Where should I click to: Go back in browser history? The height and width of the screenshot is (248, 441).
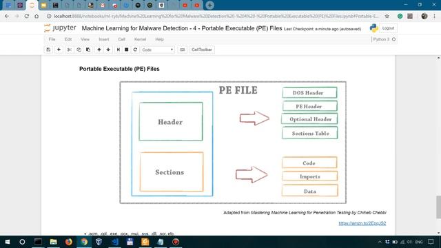click(x=7, y=17)
